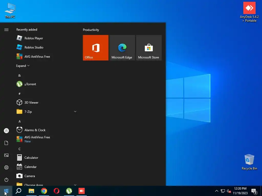Click the muted volume tray icon

point(229,191)
